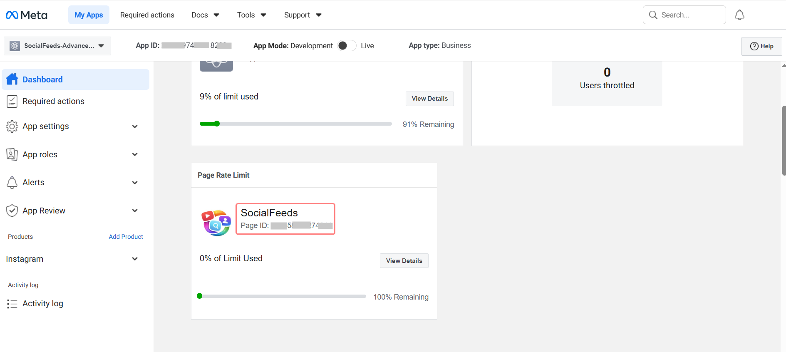Click the Meta logo
The width and height of the screenshot is (786, 352).
[27, 15]
